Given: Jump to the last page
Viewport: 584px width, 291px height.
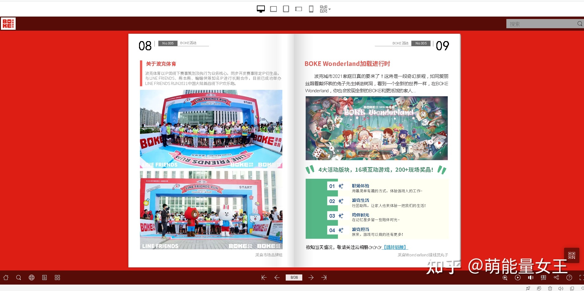Looking at the screenshot, I should (324, 278).
